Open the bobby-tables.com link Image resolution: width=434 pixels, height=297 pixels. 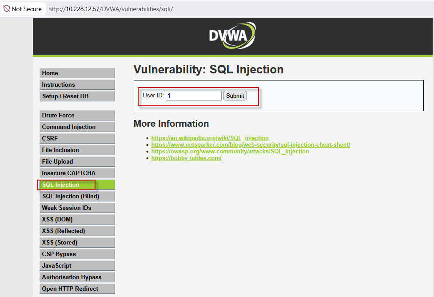coord(186,158)
